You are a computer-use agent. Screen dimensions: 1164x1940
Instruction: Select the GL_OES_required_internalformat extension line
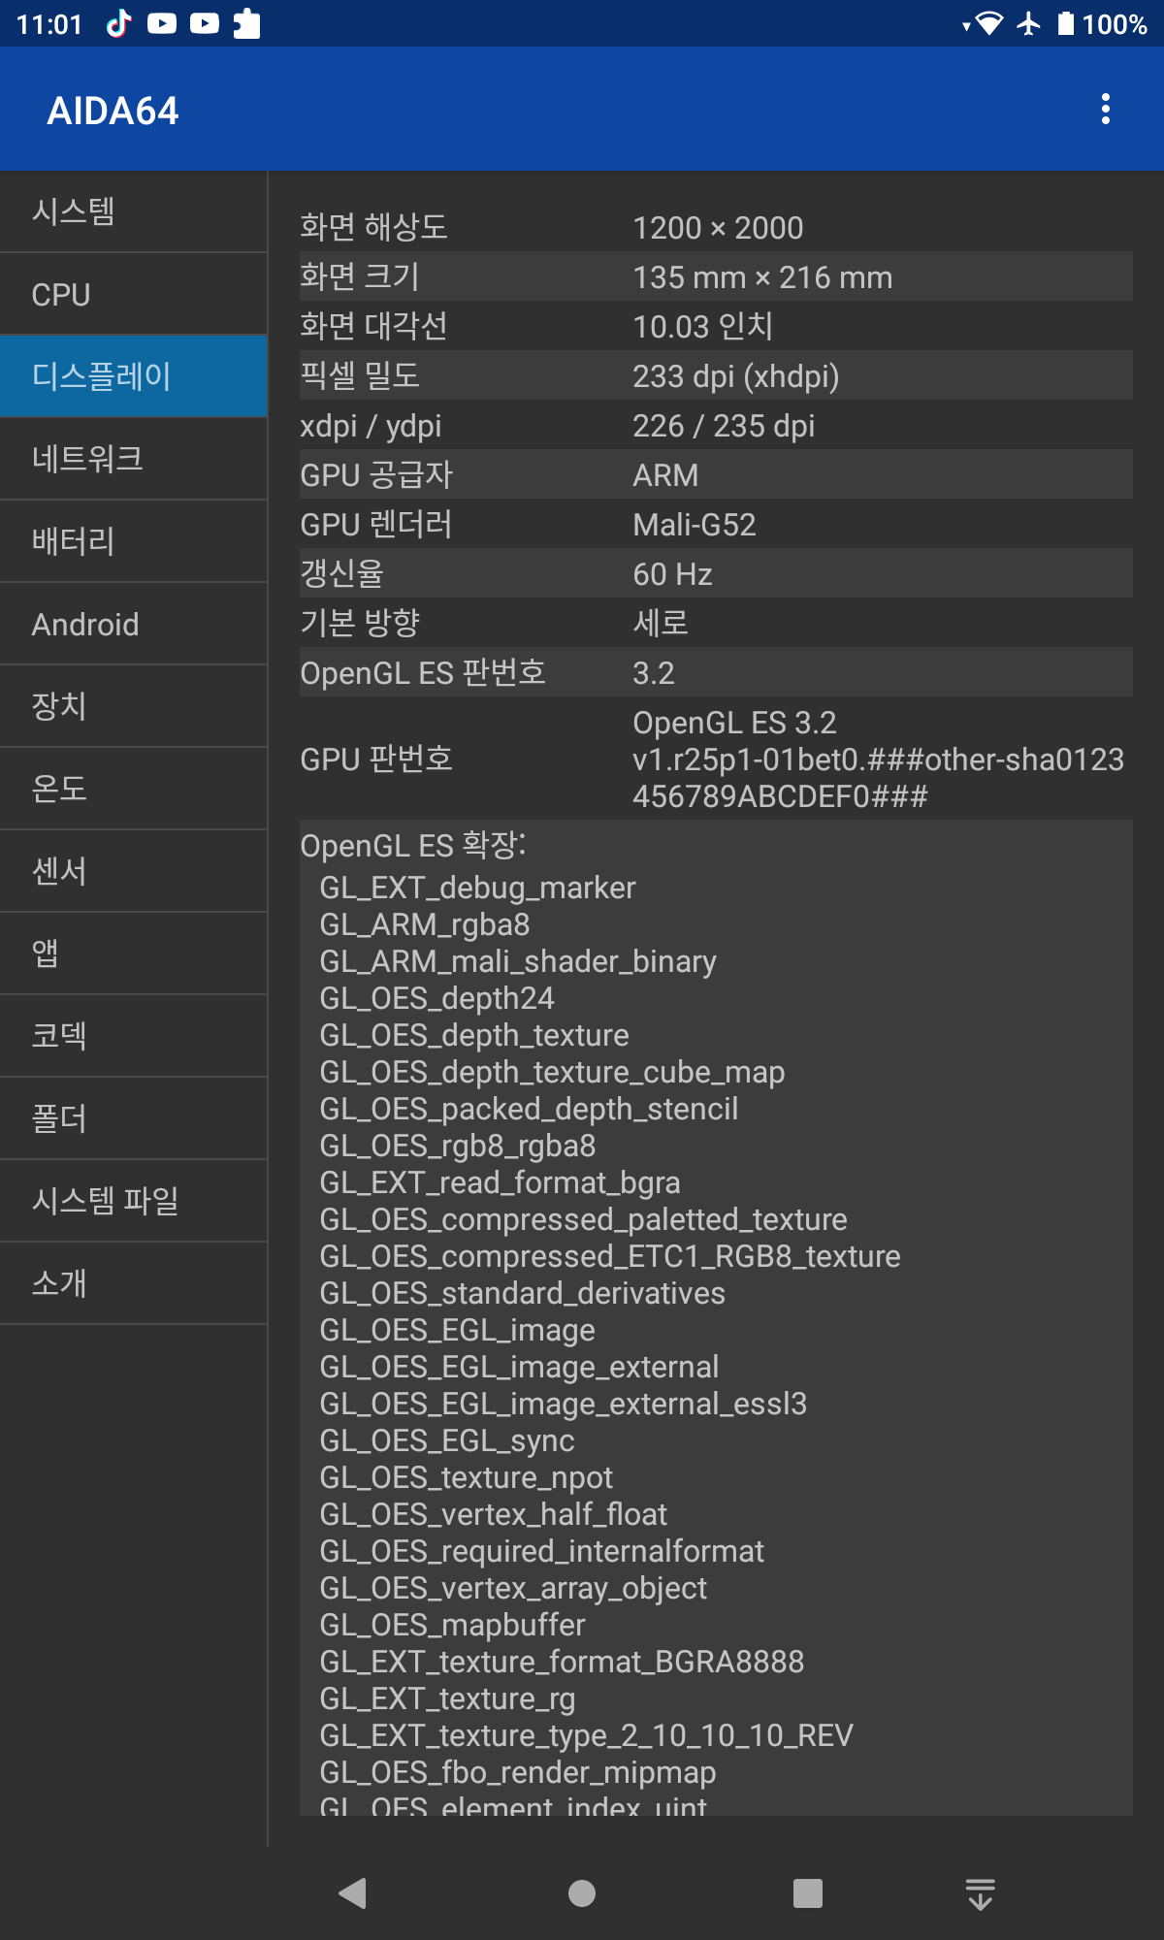(x=542, y=1551)
